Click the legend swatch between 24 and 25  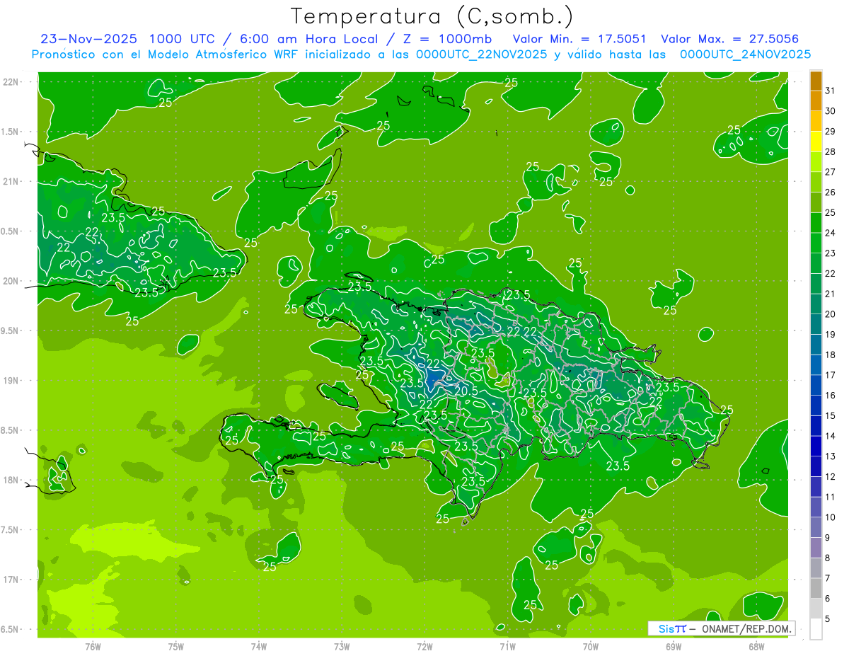tap(816, 223)
